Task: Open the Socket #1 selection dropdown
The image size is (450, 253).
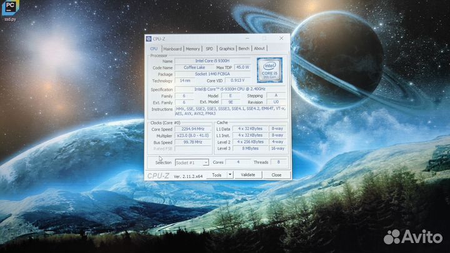Action: (x=192, y=162)
